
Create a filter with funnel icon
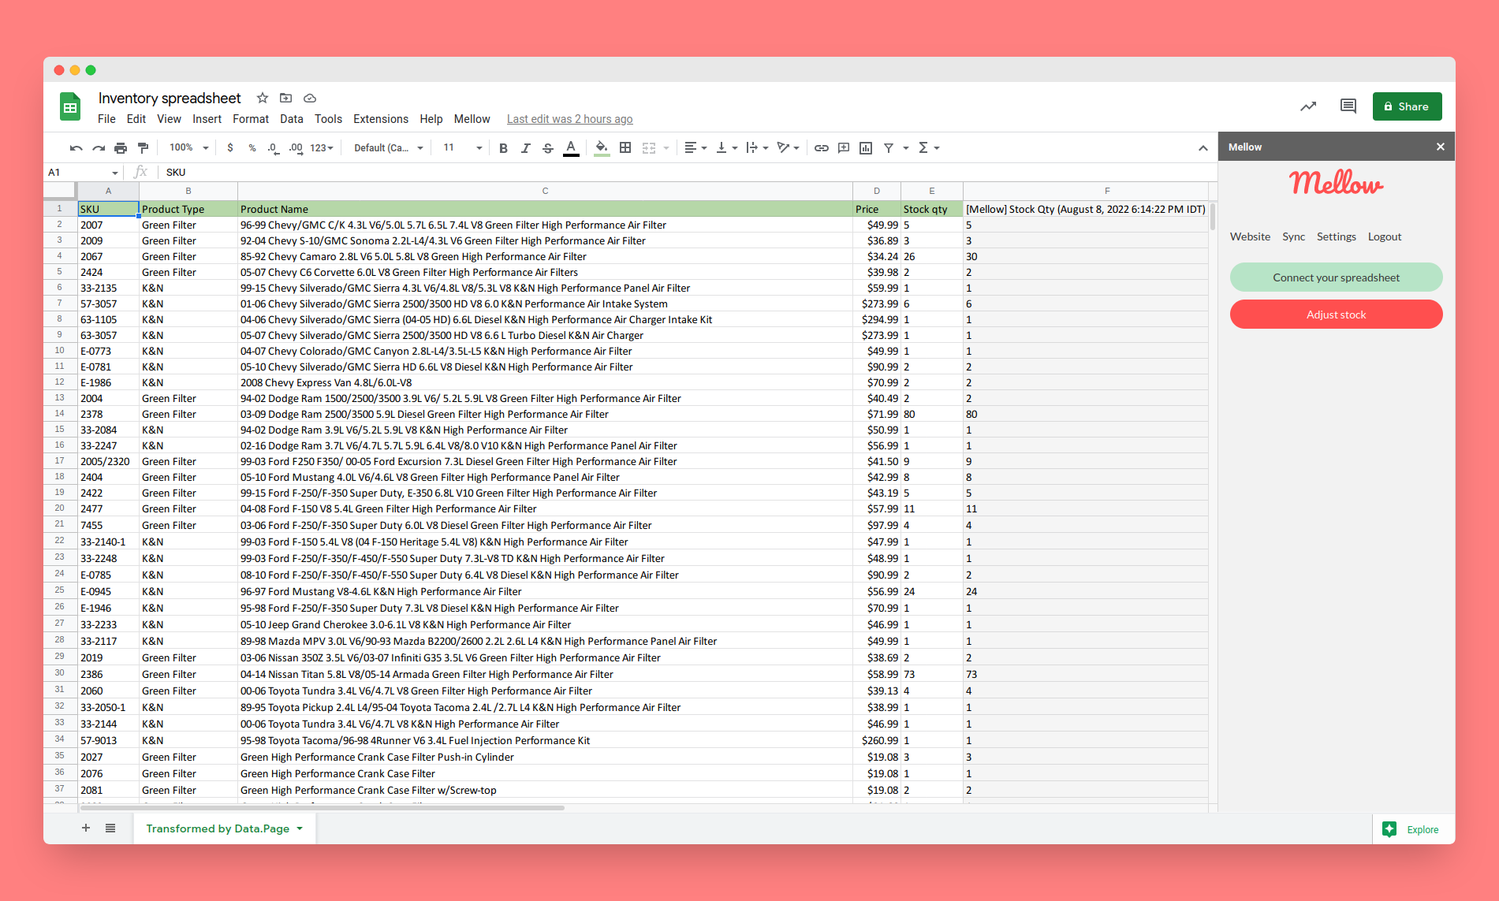889,148
